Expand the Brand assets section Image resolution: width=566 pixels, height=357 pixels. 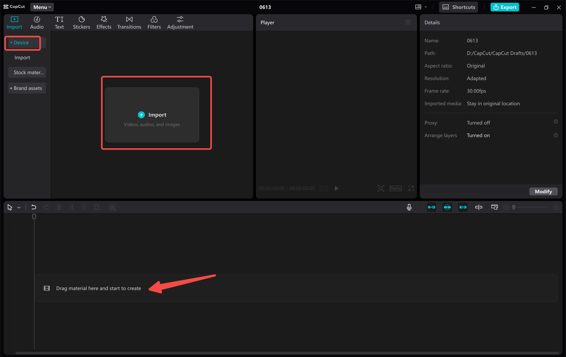coord(27,88)
